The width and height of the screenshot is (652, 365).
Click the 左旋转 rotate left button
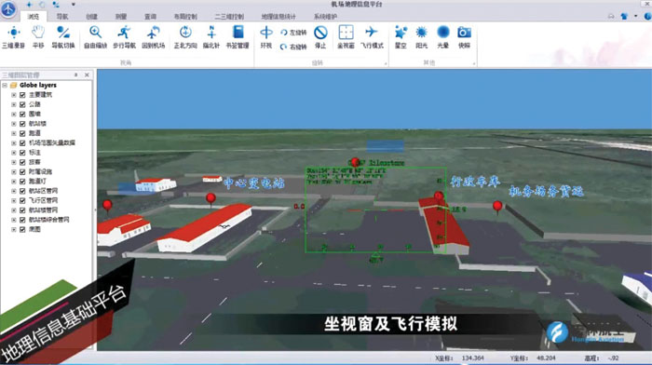293,32
